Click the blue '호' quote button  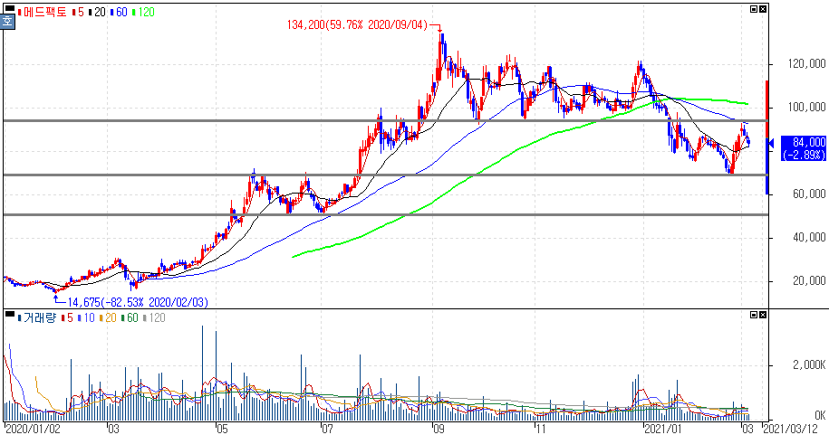(7, 21)
